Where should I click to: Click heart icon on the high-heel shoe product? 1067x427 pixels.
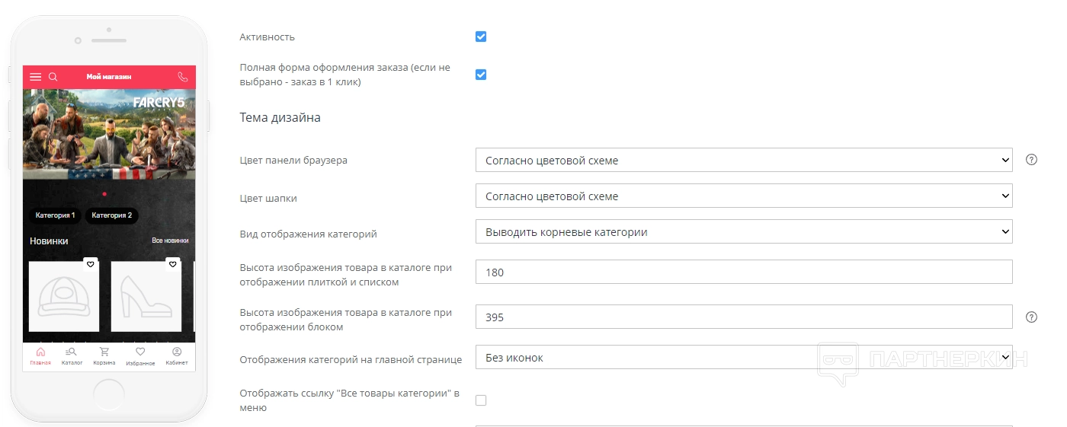click(172, 264)
